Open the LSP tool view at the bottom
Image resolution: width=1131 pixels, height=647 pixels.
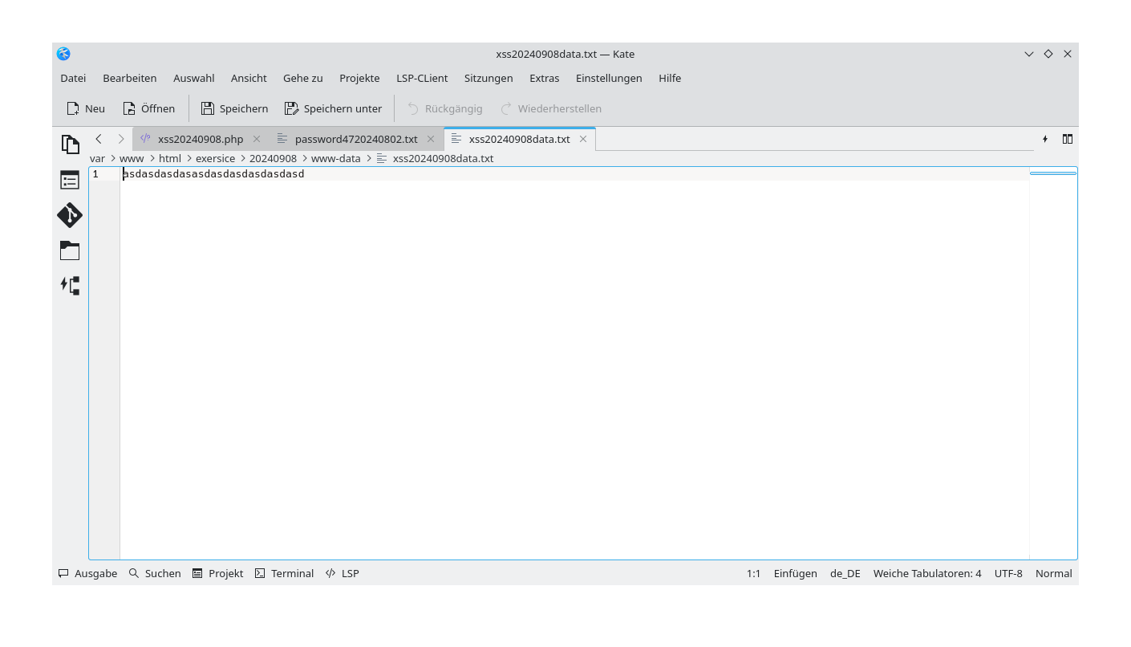(x=342, y=573)
